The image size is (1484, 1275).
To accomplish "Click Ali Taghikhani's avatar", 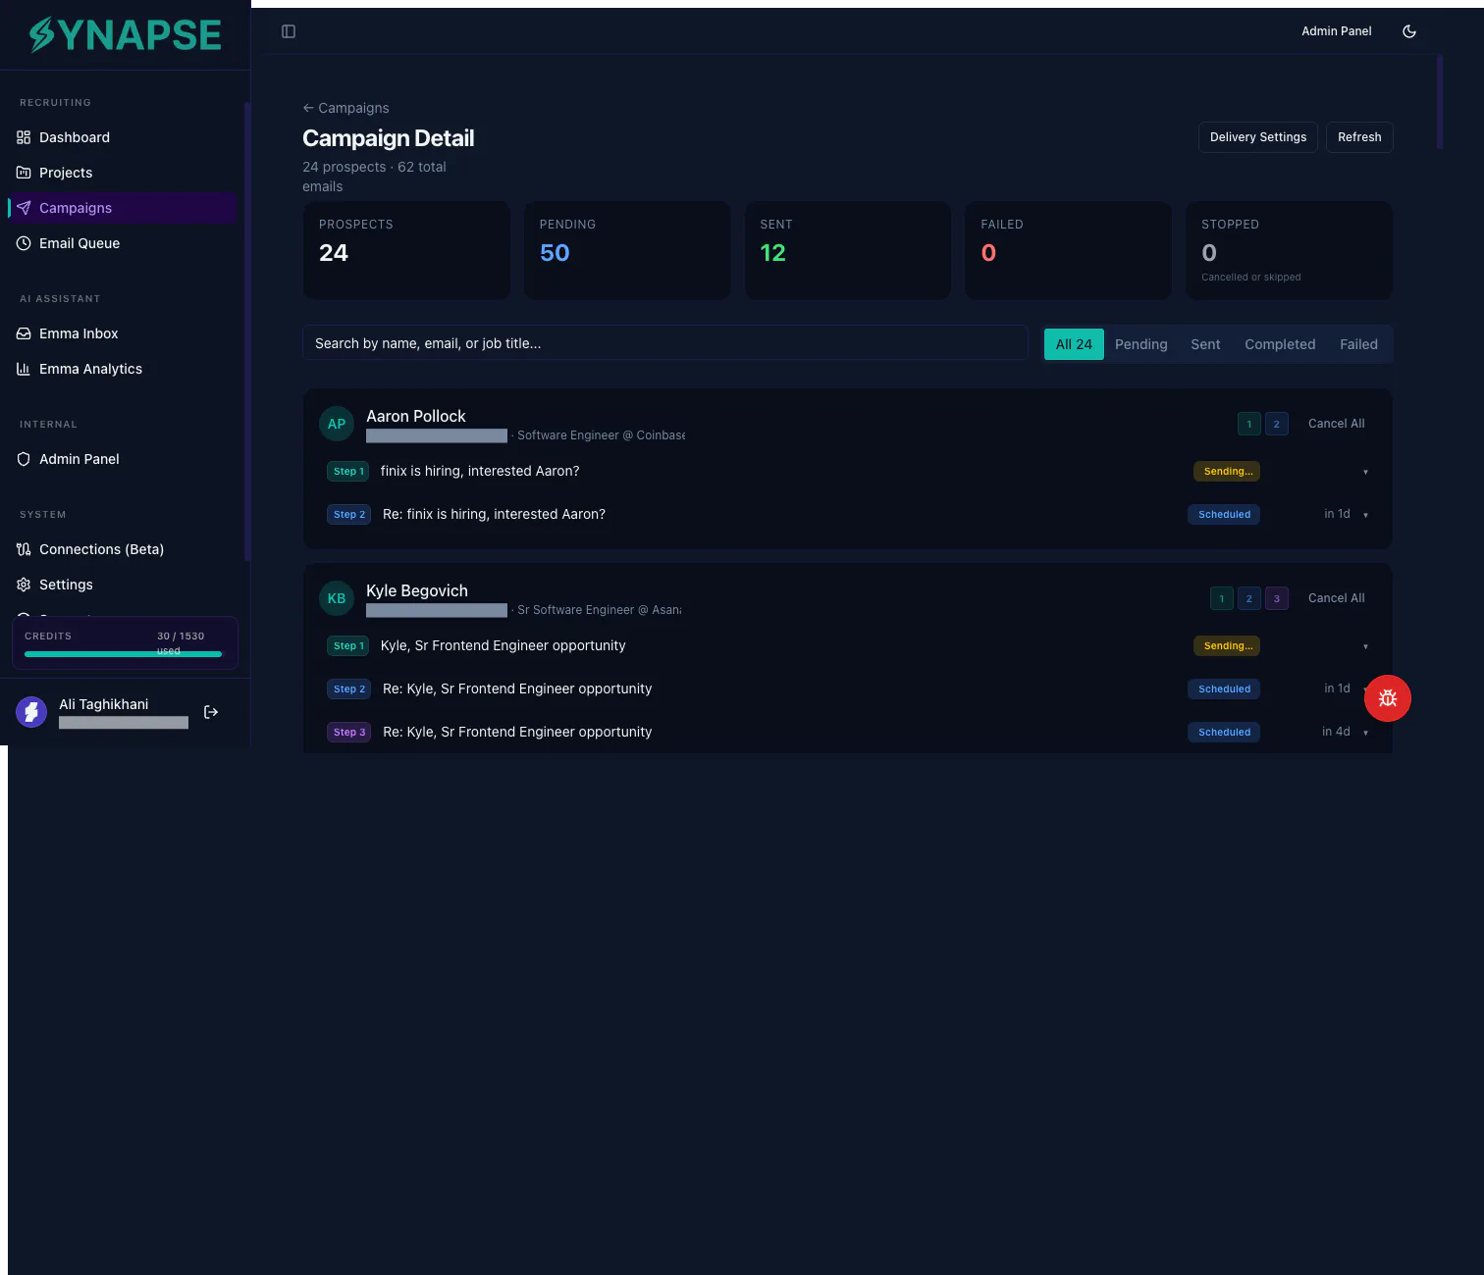I will (x=31, y=712).
